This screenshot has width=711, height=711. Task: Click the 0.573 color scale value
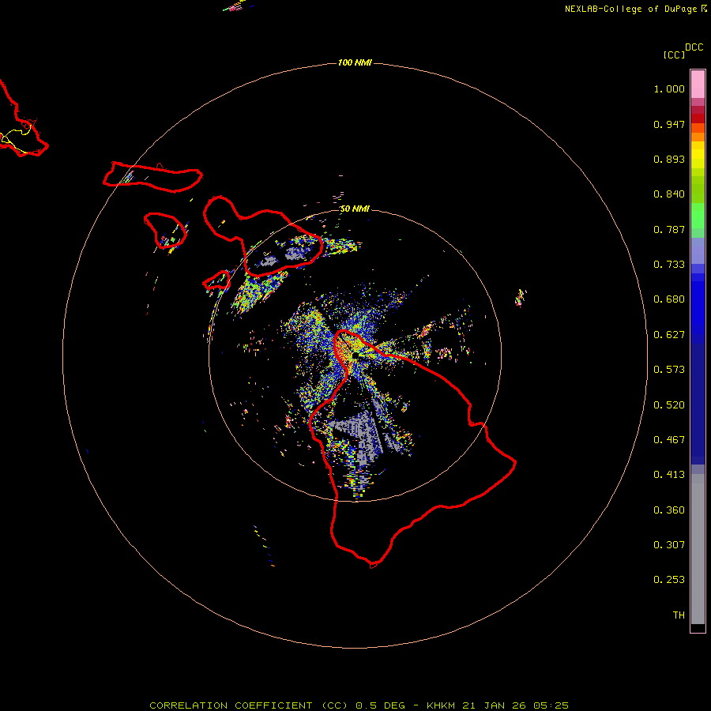(x=669, y=370)
